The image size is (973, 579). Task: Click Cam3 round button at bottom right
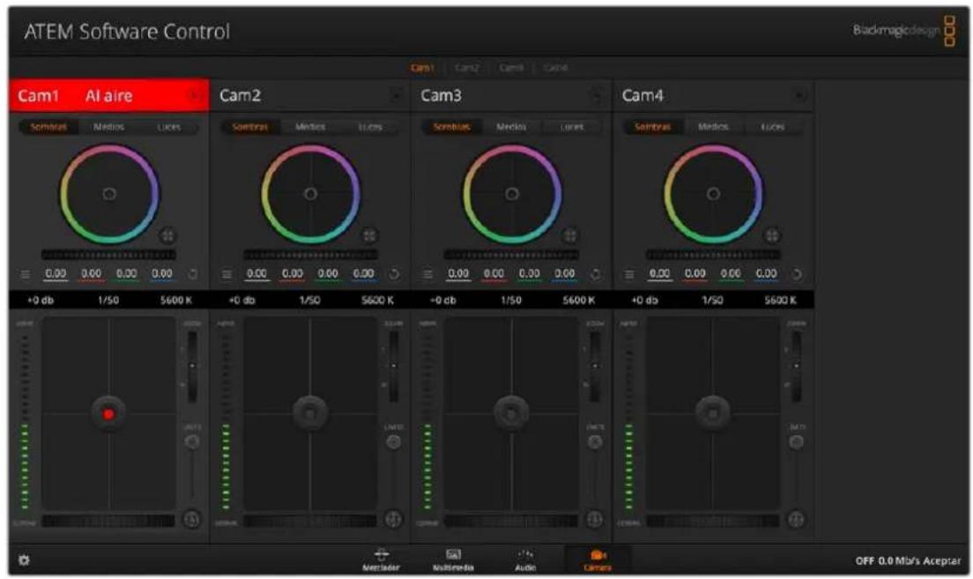[x=595, y=519]
